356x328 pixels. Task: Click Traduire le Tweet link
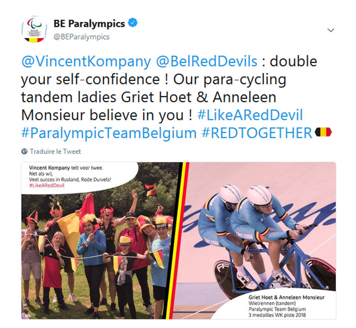pos(55,151)
